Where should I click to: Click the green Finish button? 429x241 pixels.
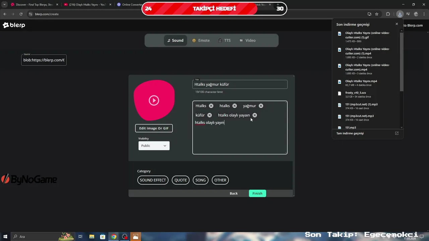tap(257, 193)
